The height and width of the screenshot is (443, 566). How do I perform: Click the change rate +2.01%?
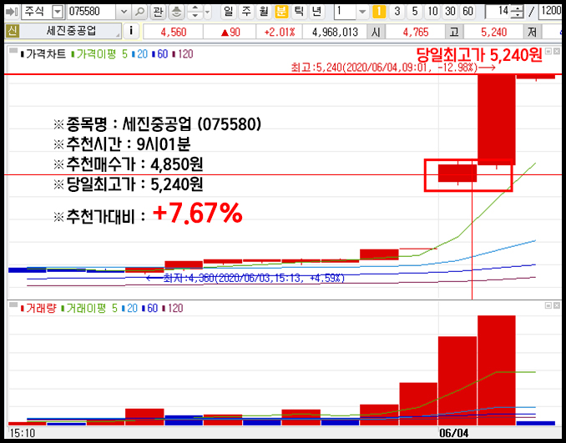point(280,32)
